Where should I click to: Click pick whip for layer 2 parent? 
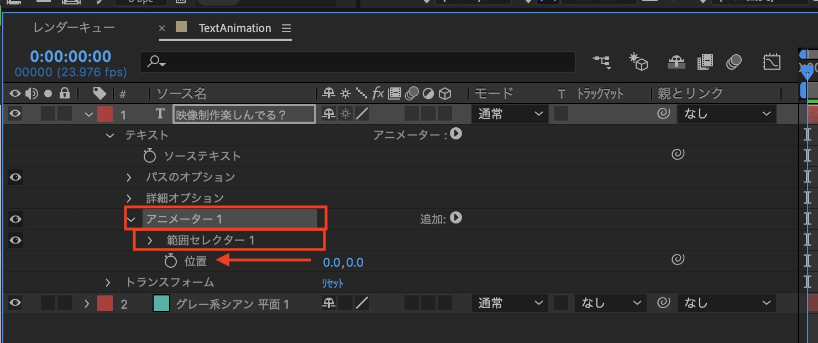coord(664,303)
